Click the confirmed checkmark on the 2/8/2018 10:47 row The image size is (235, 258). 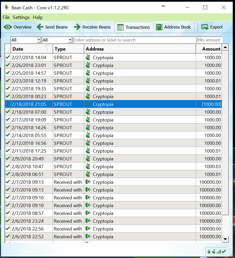pos(8,166)
